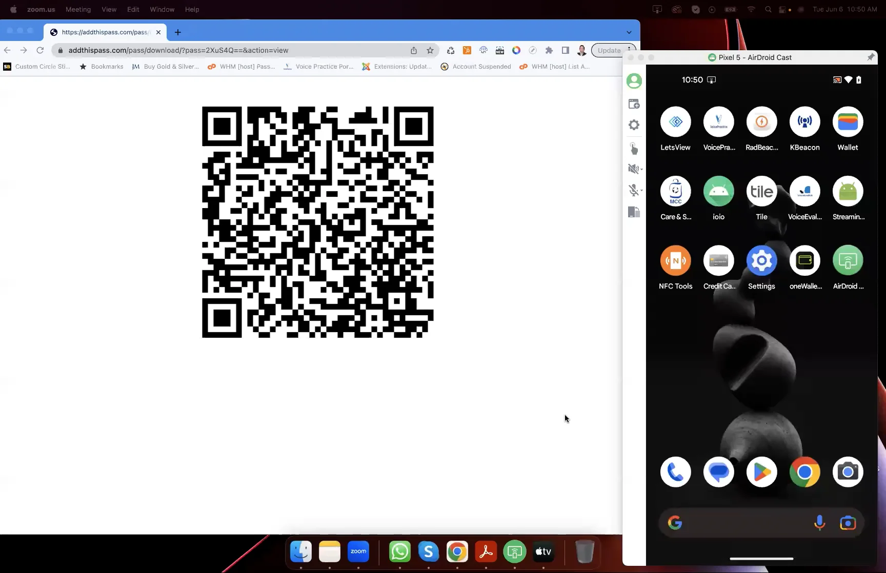Open the screen rotation tool in AirDroid sidebar
The height and width of the screenshot is (573, 886).
click(634, 212)
